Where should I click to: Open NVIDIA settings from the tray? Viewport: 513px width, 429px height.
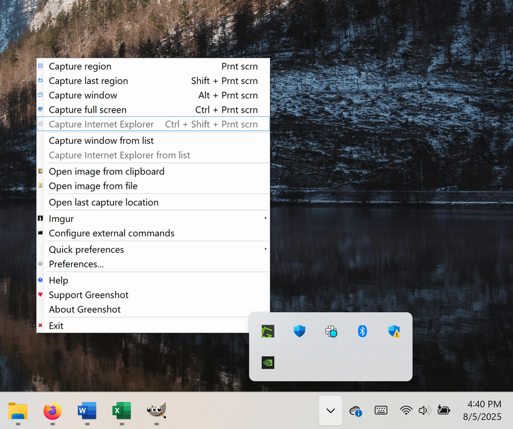click(x=268, y=362)
